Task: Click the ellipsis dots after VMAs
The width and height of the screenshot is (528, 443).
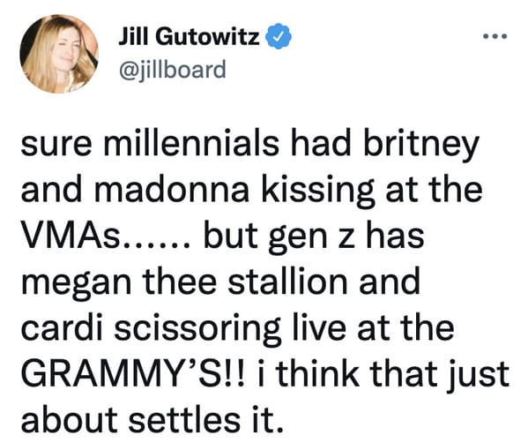Action: [x=157, y=244]
